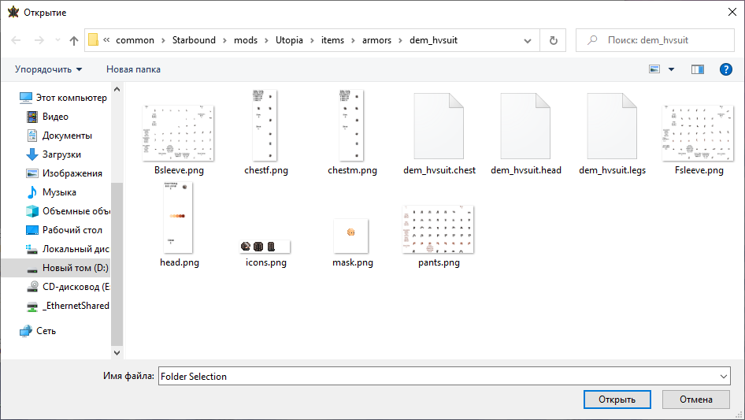
Task: Expand the chevron after 'common' in path
Action: tap(163, 40)
